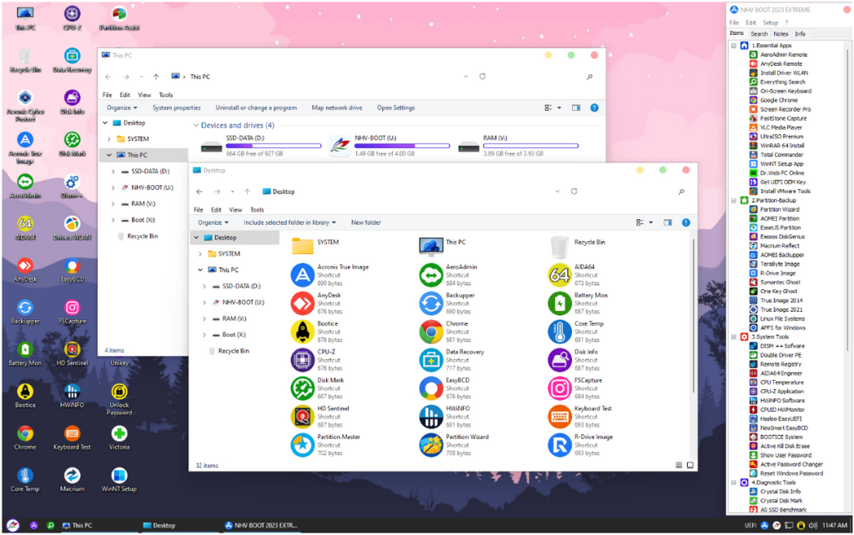Select Macrium Reflect in NHV BOOT list
This screenshot has height=535, width=854.
click(x=780, y=246)
